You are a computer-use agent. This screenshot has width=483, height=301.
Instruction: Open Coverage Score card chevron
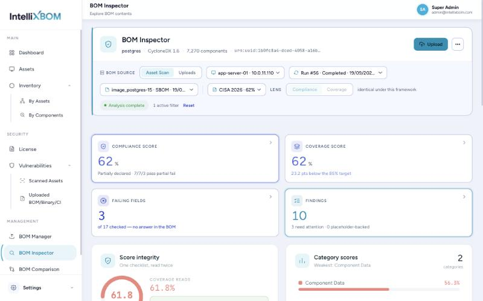(x=464, y=142)
